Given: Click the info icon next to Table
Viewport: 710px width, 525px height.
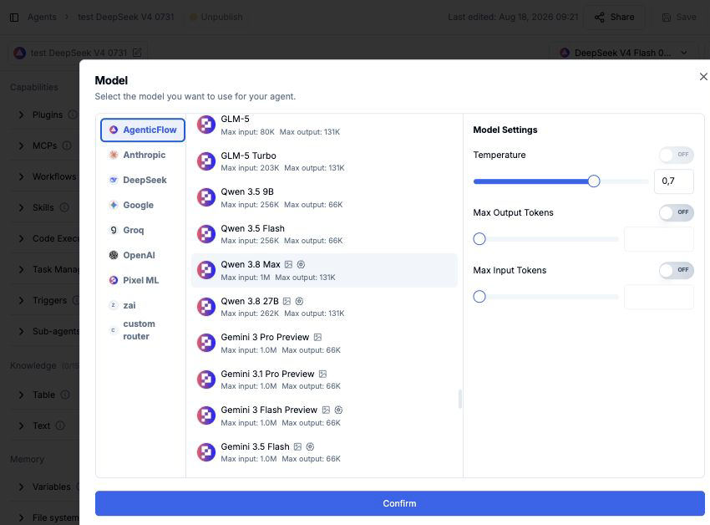Looking at the screenshot, I should pos(65,395).
